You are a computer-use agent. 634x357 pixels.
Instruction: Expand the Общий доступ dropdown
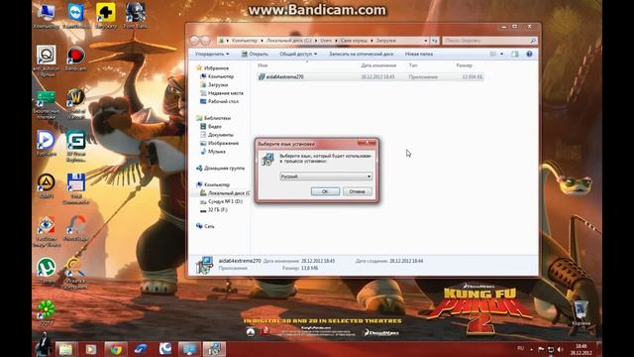click(298, 54)
